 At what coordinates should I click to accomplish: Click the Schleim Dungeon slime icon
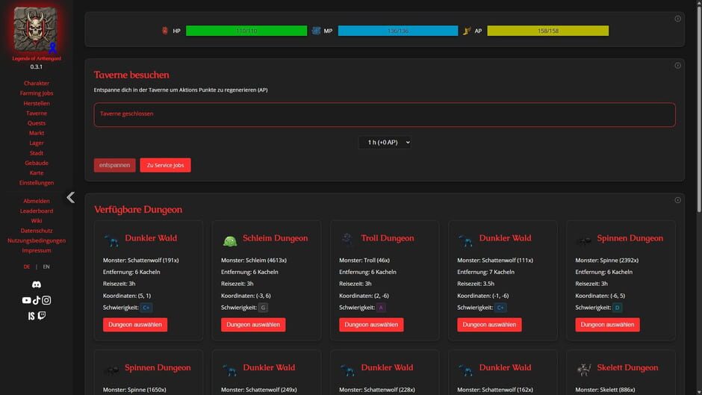(x=230, y=241)
